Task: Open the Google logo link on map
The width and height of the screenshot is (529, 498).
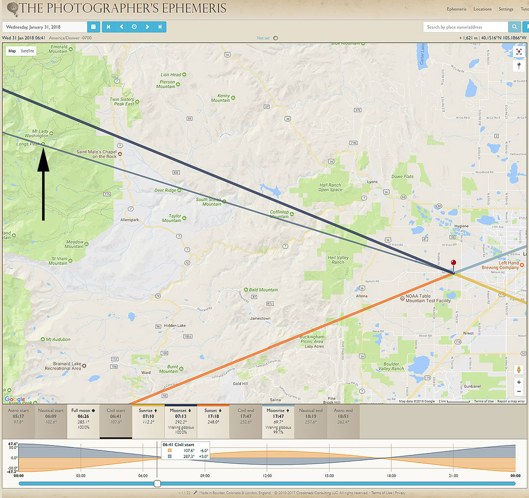Action: tap(15, 399)
